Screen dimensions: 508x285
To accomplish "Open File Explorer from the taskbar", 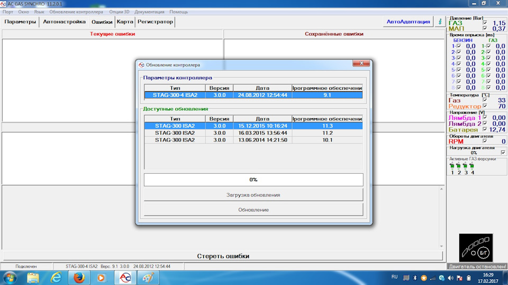I will click(x=33, y=278).
